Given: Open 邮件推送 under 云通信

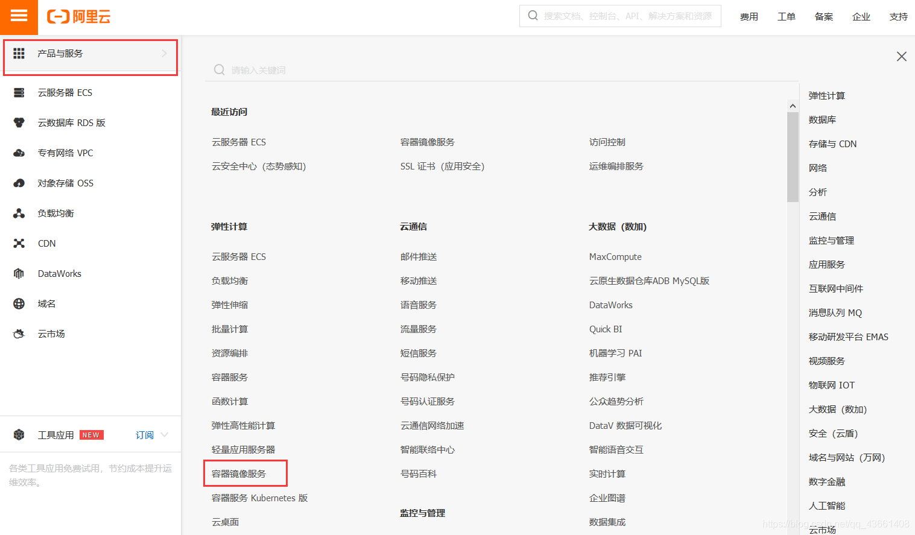Looking at the screenshot, I should tap(419, 256).
